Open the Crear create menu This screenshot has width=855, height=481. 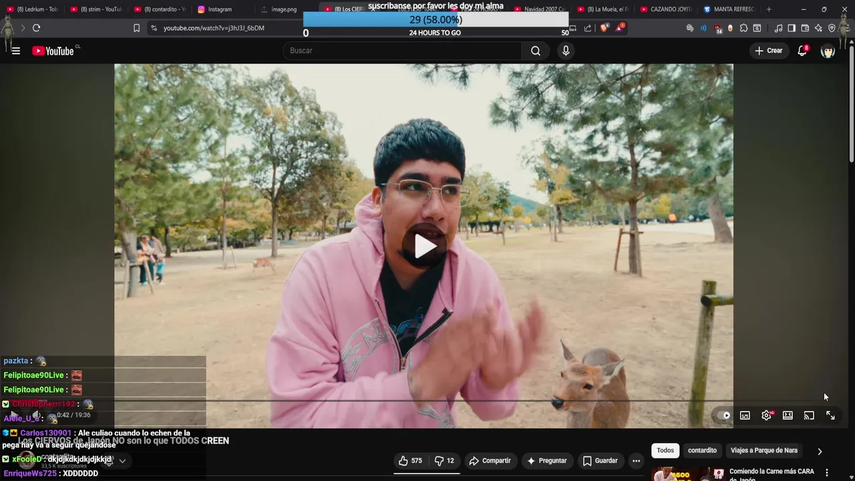[x=768, y=51]
